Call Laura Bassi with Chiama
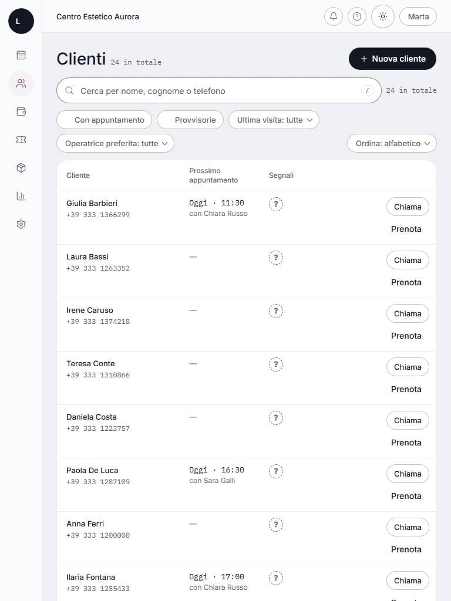This screenshot has width=451, height=601. pyautogui.click(x=408, y=260)
